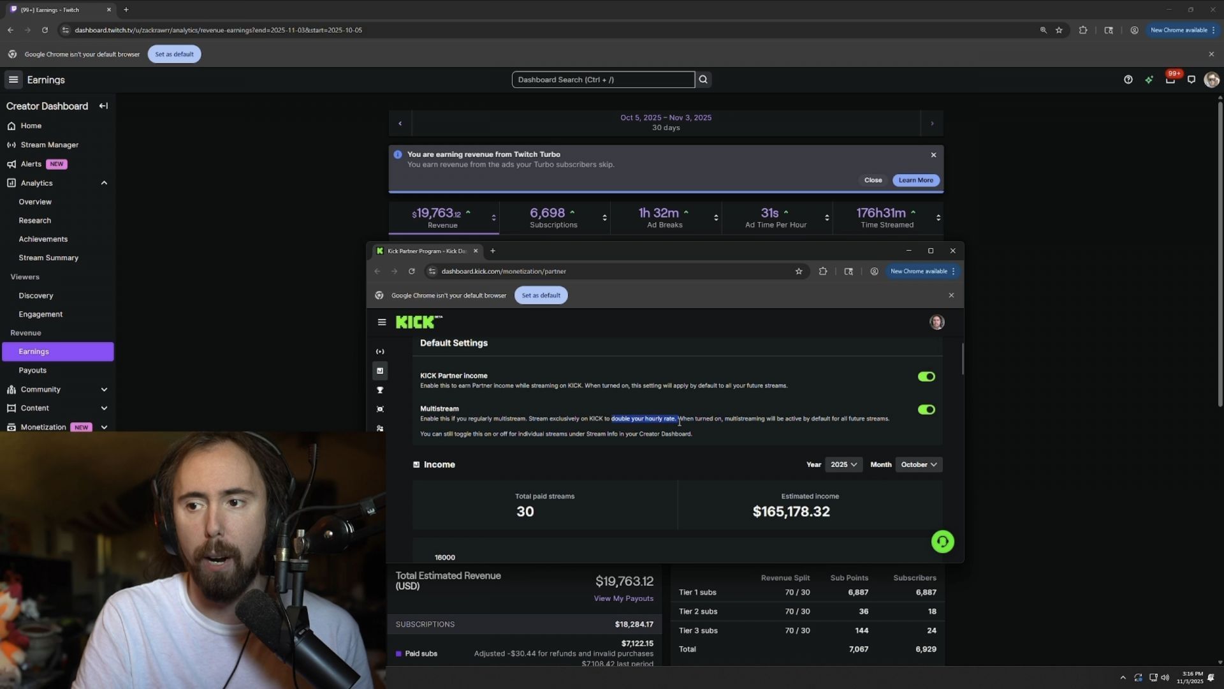
Task: Select Payouts under the Revenue section
Action: pyautogui.click(x=33, y=370)
